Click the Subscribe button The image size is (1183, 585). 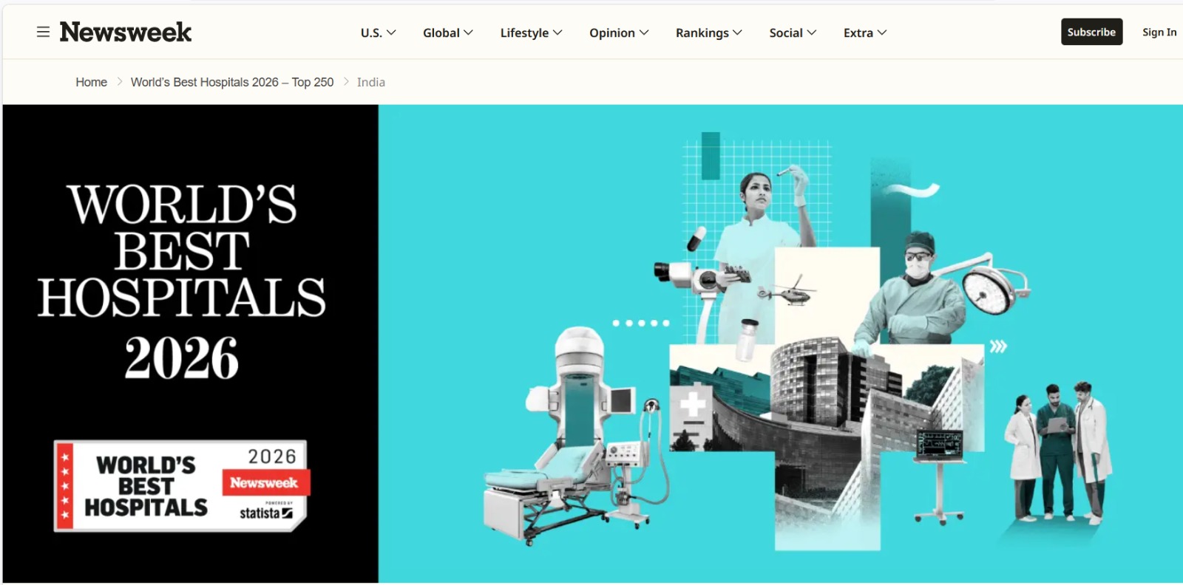pos(1091,32)
